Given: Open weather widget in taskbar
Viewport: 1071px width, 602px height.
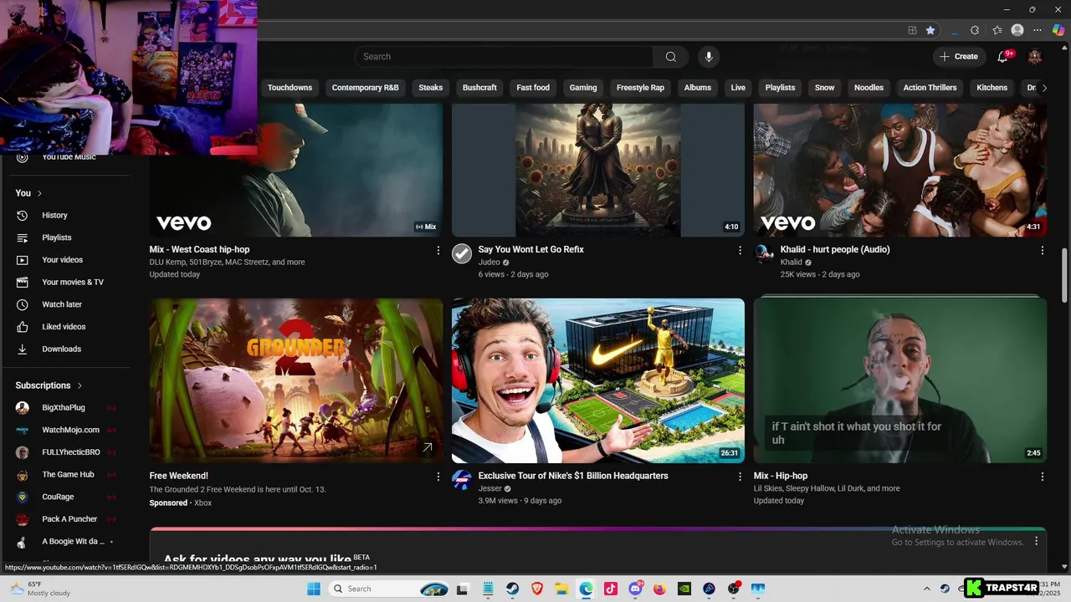Looking at the screenshot, I should tap(40, 589).
